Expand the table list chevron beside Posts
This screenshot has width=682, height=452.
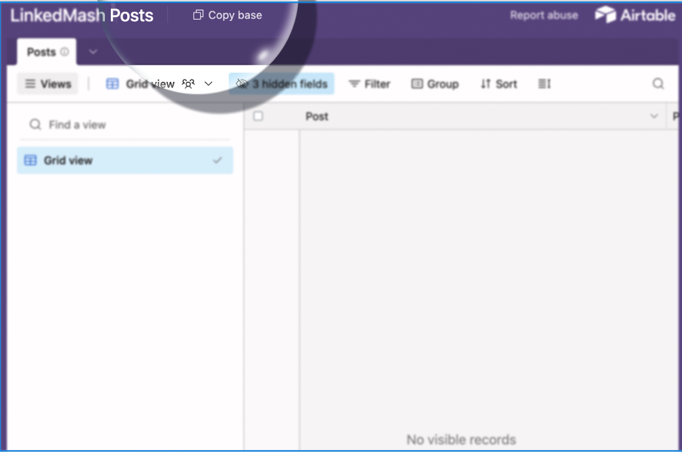92,52
